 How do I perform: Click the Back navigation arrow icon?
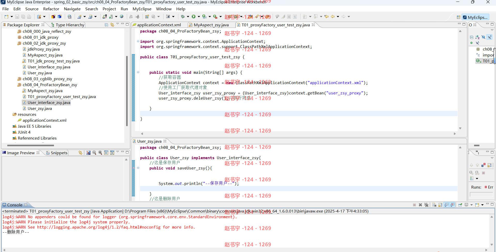tap(333, 17)
